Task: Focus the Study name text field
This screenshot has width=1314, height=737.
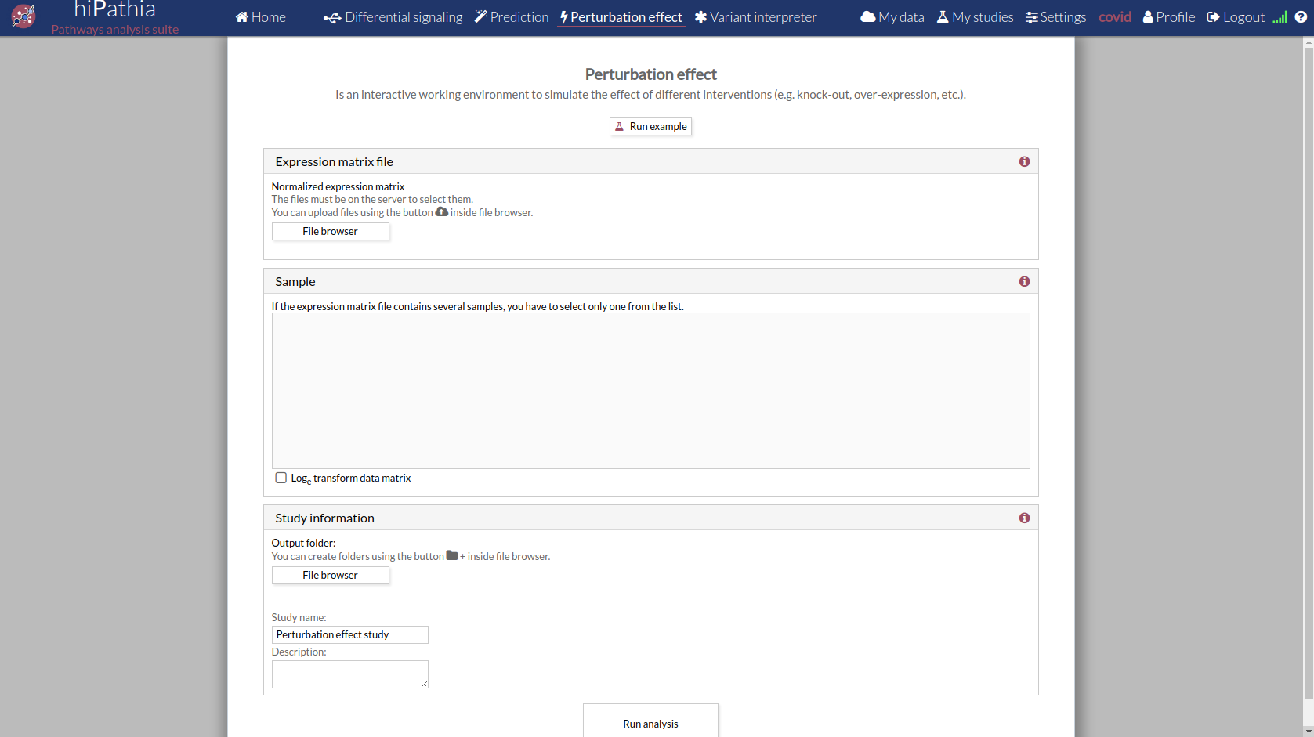Action: tap(349, 635)
